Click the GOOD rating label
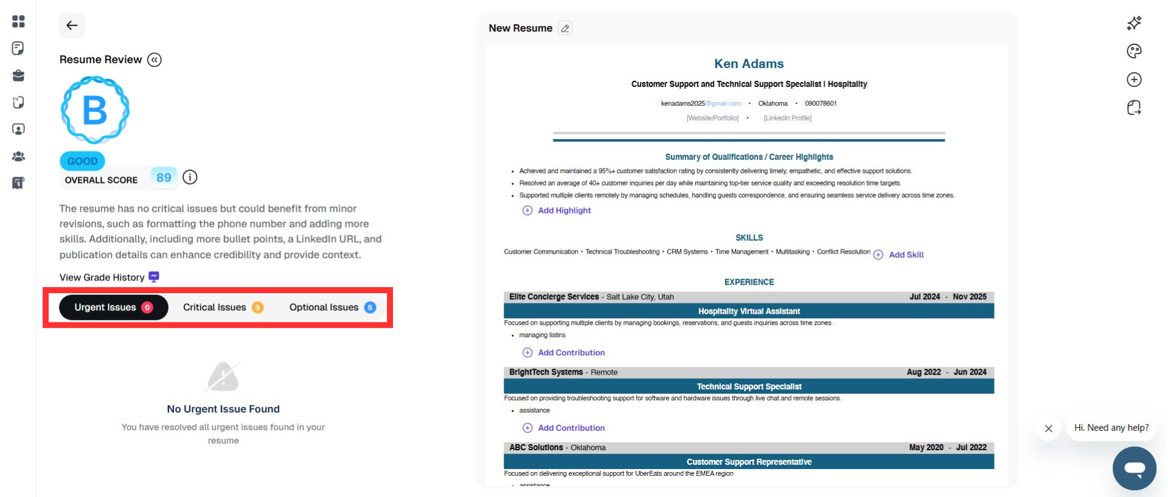Image resolution: width=1168 pixels, height=497 pixels. (82, 161)
